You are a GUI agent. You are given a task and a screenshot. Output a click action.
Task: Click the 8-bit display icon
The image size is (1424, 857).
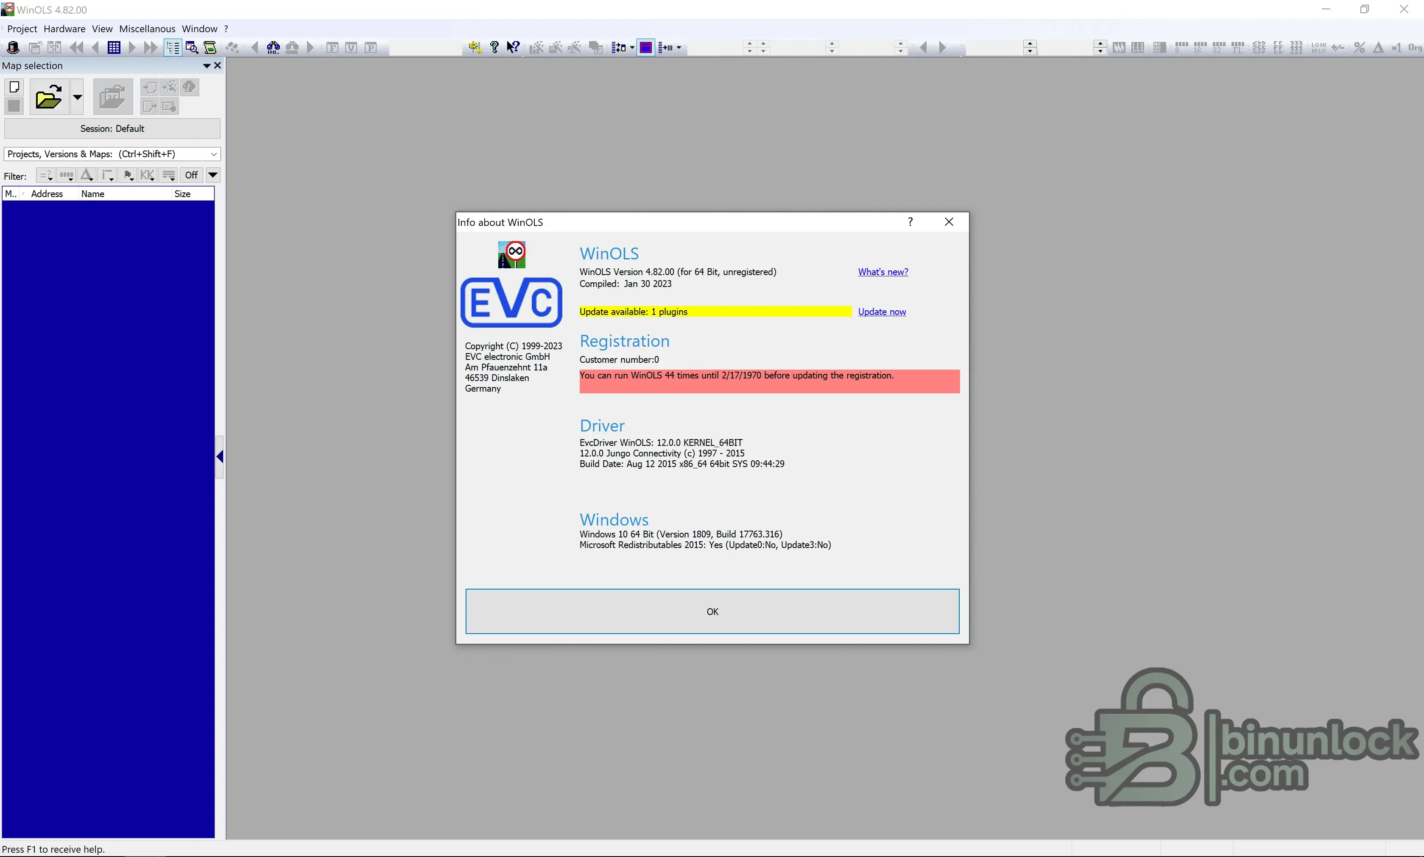pyautogui.click(x=1181, y=47)
